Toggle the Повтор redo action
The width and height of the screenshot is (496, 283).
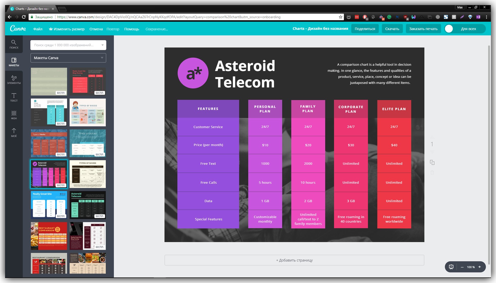click(113, 29)
